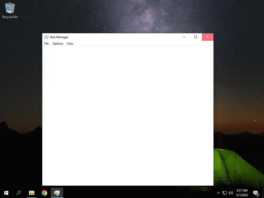Viewport: 264px width, 198px height.
Task: Show hidden system tray icons
Action: 218,193
